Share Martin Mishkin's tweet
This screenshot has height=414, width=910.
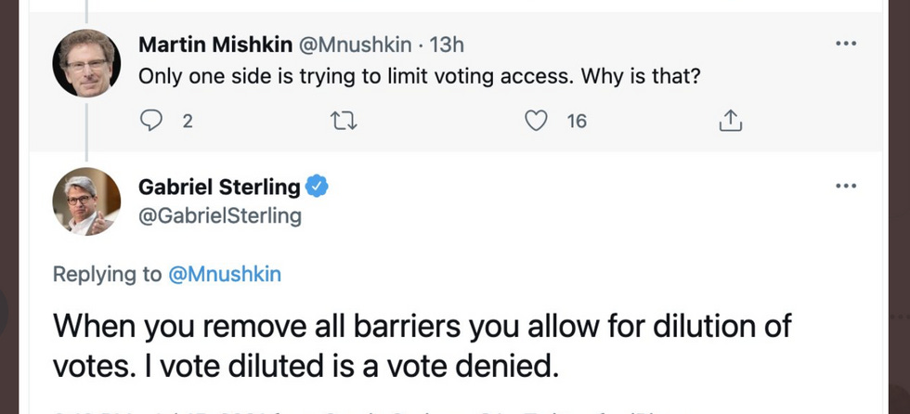point(730,121)
